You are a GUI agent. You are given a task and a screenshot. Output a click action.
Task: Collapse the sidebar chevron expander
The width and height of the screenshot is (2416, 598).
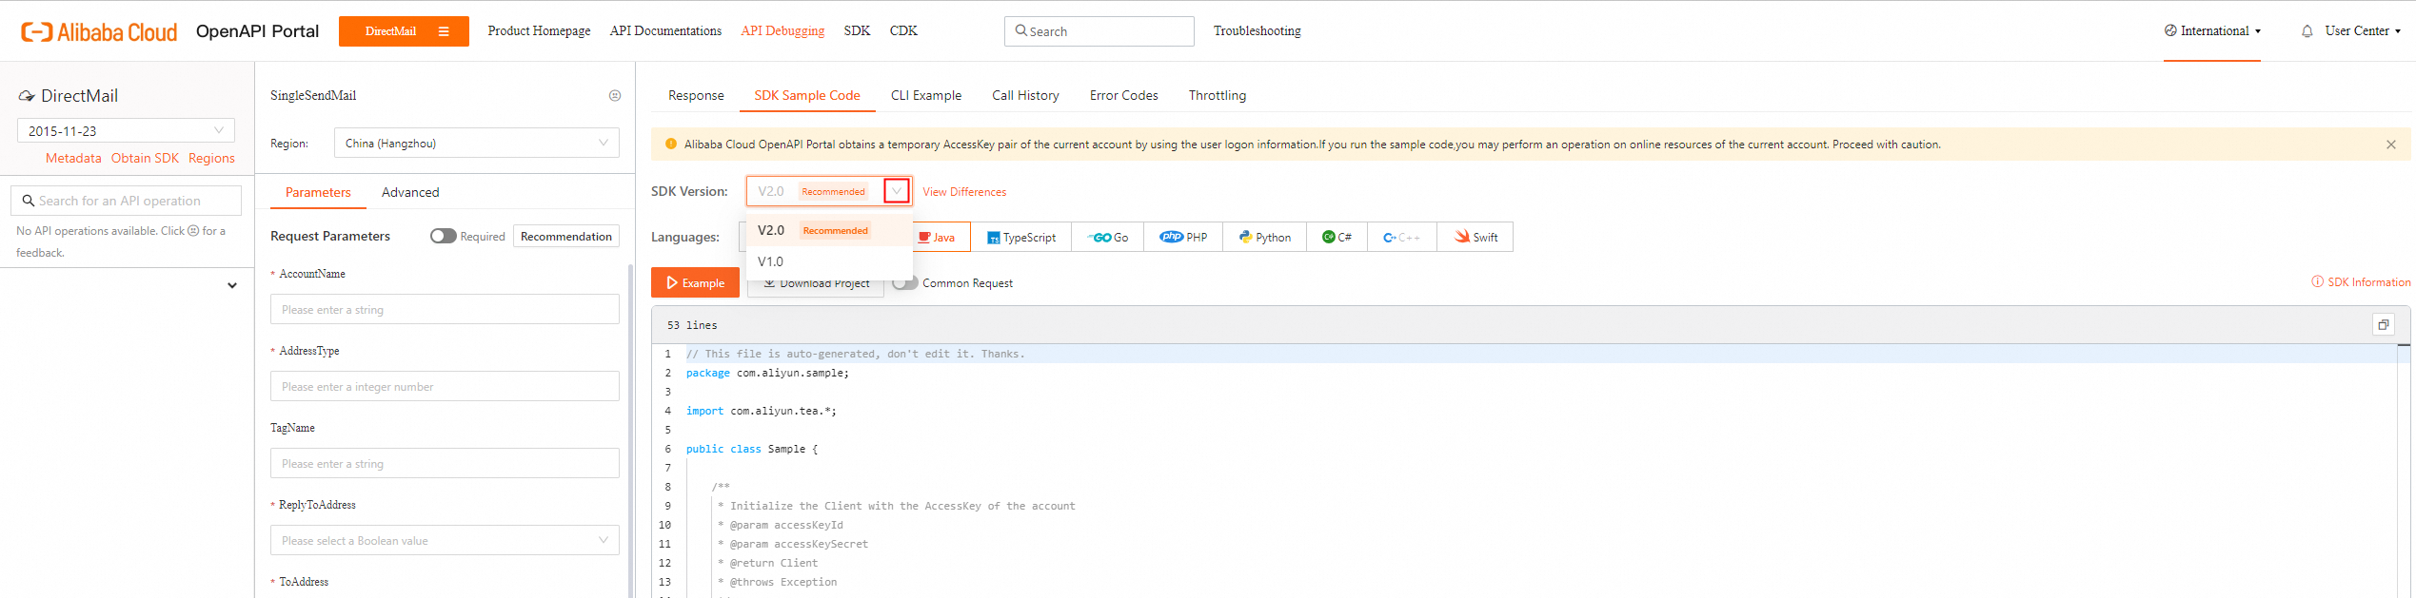coord(231,285)
